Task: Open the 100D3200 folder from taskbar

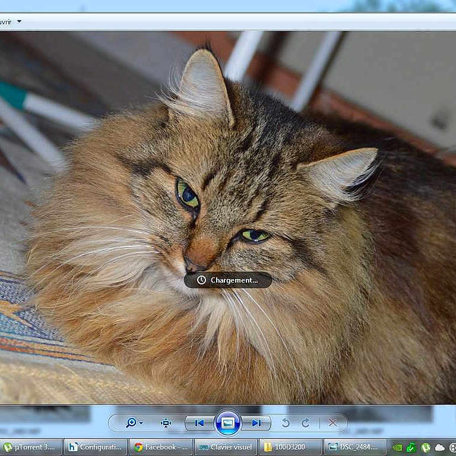Action: tap(290, 447)
